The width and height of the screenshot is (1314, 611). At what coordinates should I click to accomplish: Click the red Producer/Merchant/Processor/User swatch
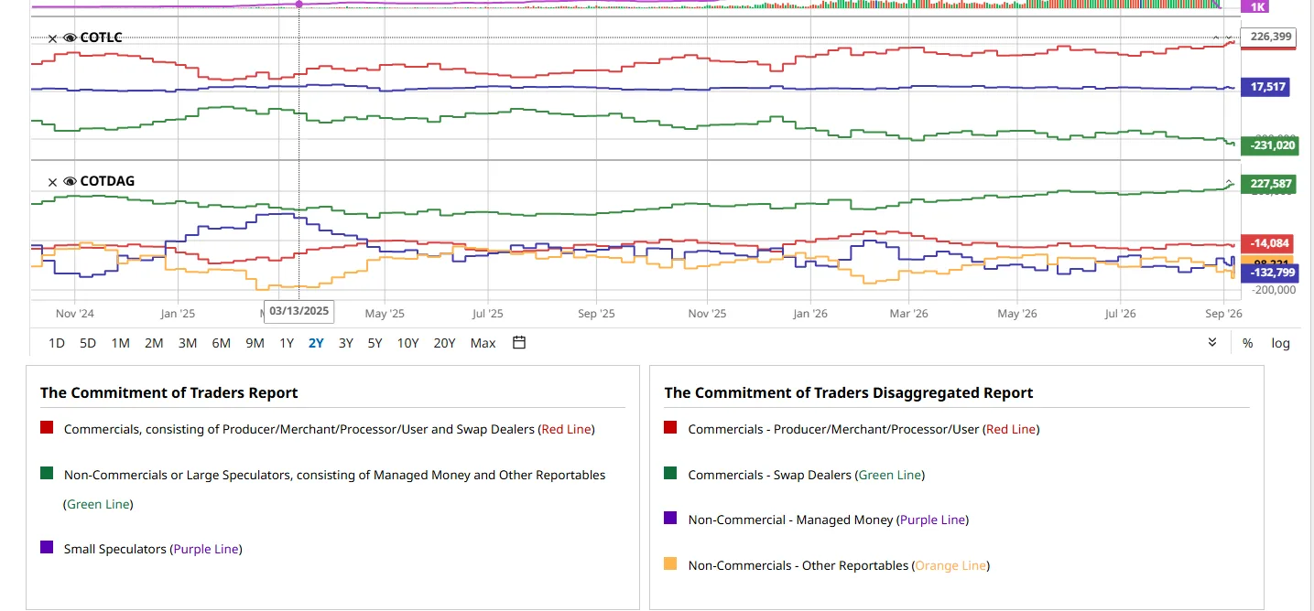(x=670, y=427)
